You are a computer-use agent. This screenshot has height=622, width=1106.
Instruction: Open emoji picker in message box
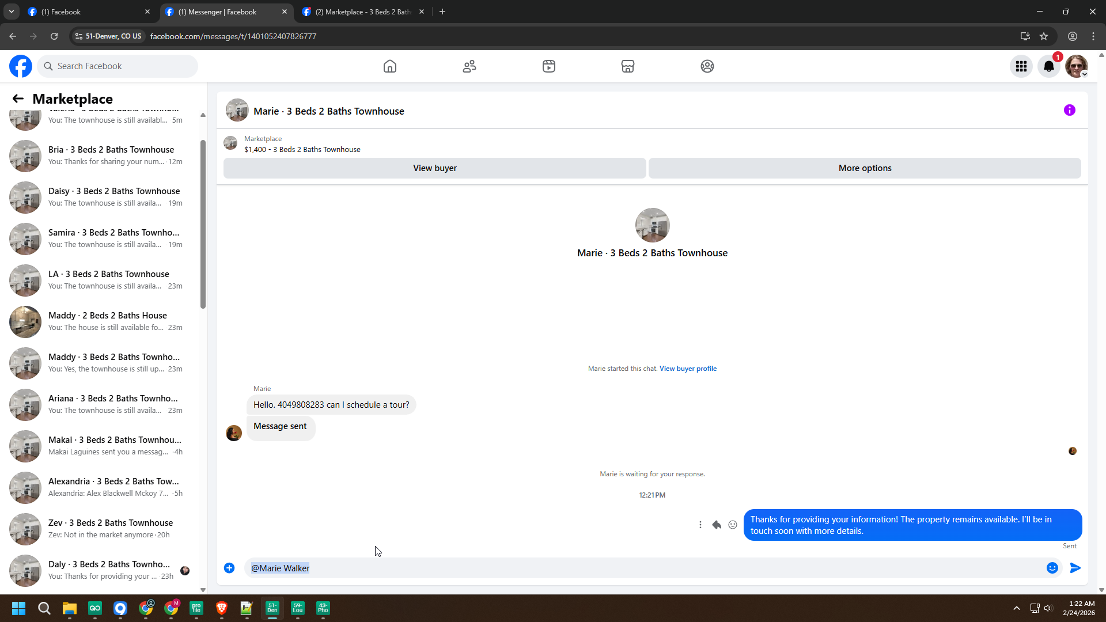(1052, 568)
